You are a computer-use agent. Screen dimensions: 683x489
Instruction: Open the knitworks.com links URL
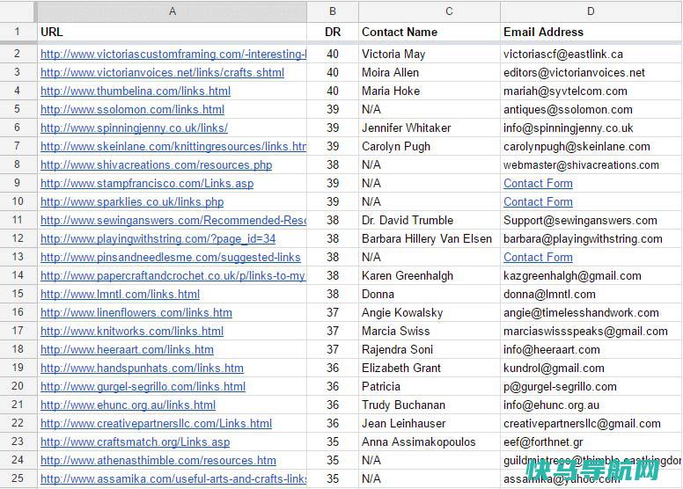132,331
